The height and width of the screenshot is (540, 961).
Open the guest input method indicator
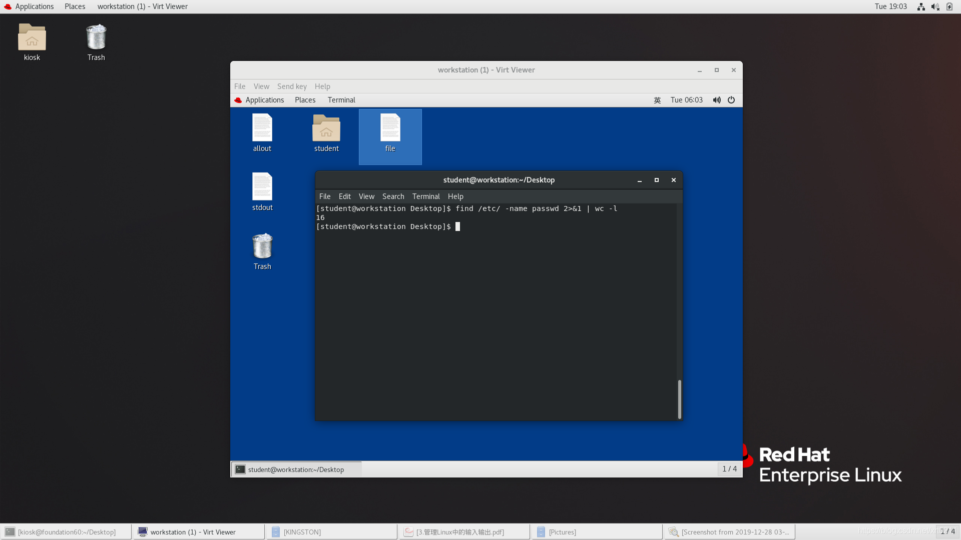pyautogui.click(x=657, y=100)
